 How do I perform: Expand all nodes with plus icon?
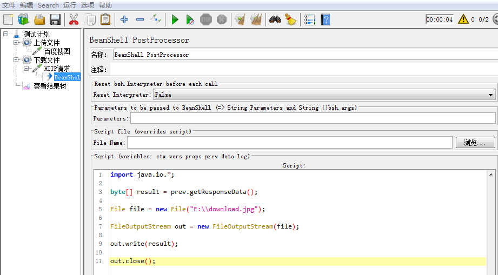pos(124,19)
